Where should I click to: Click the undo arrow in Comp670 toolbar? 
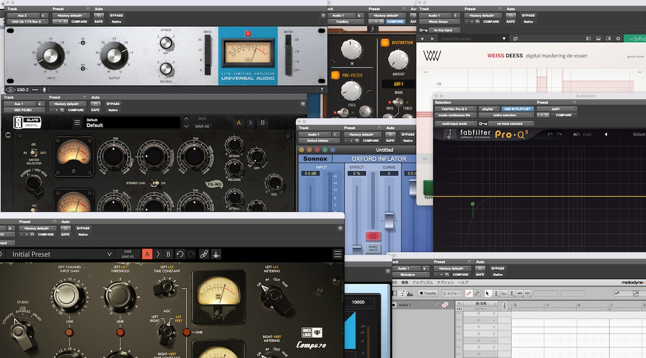point(180,254)
